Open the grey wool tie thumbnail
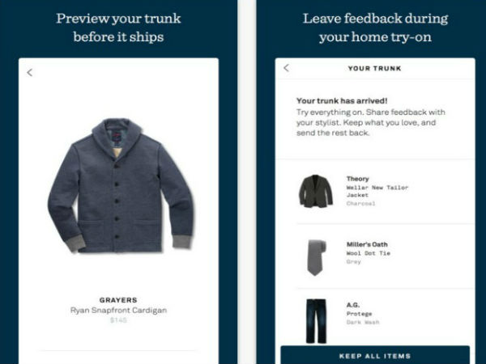The height and width of the screenshot is (364, 486). (x=317, y=257)
